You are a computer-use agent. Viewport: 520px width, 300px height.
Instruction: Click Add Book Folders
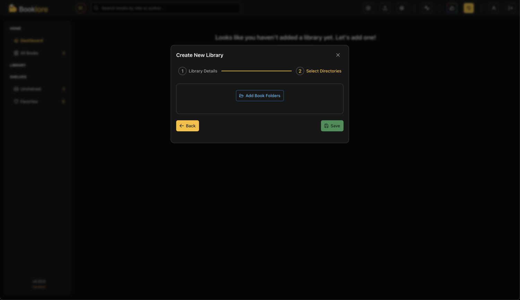pos(260,96)
